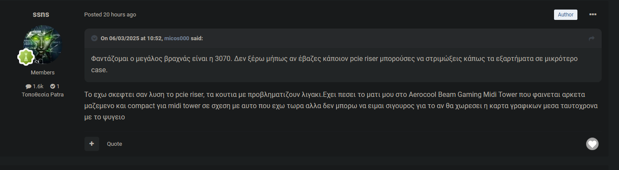Open ssns user avatar image
Viewport: 619px width, 170px height.
pos(42,45)
